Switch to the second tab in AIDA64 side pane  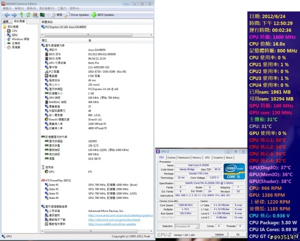19,21
